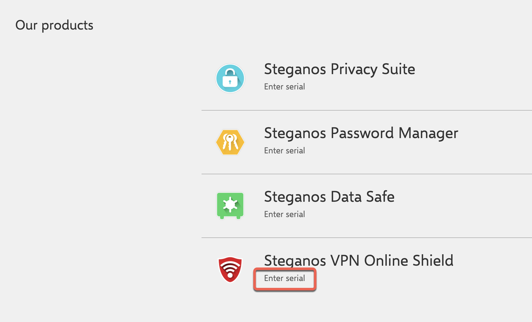The image size is (532, 322).
Task: Select the green safe logo
Action: 230,206
